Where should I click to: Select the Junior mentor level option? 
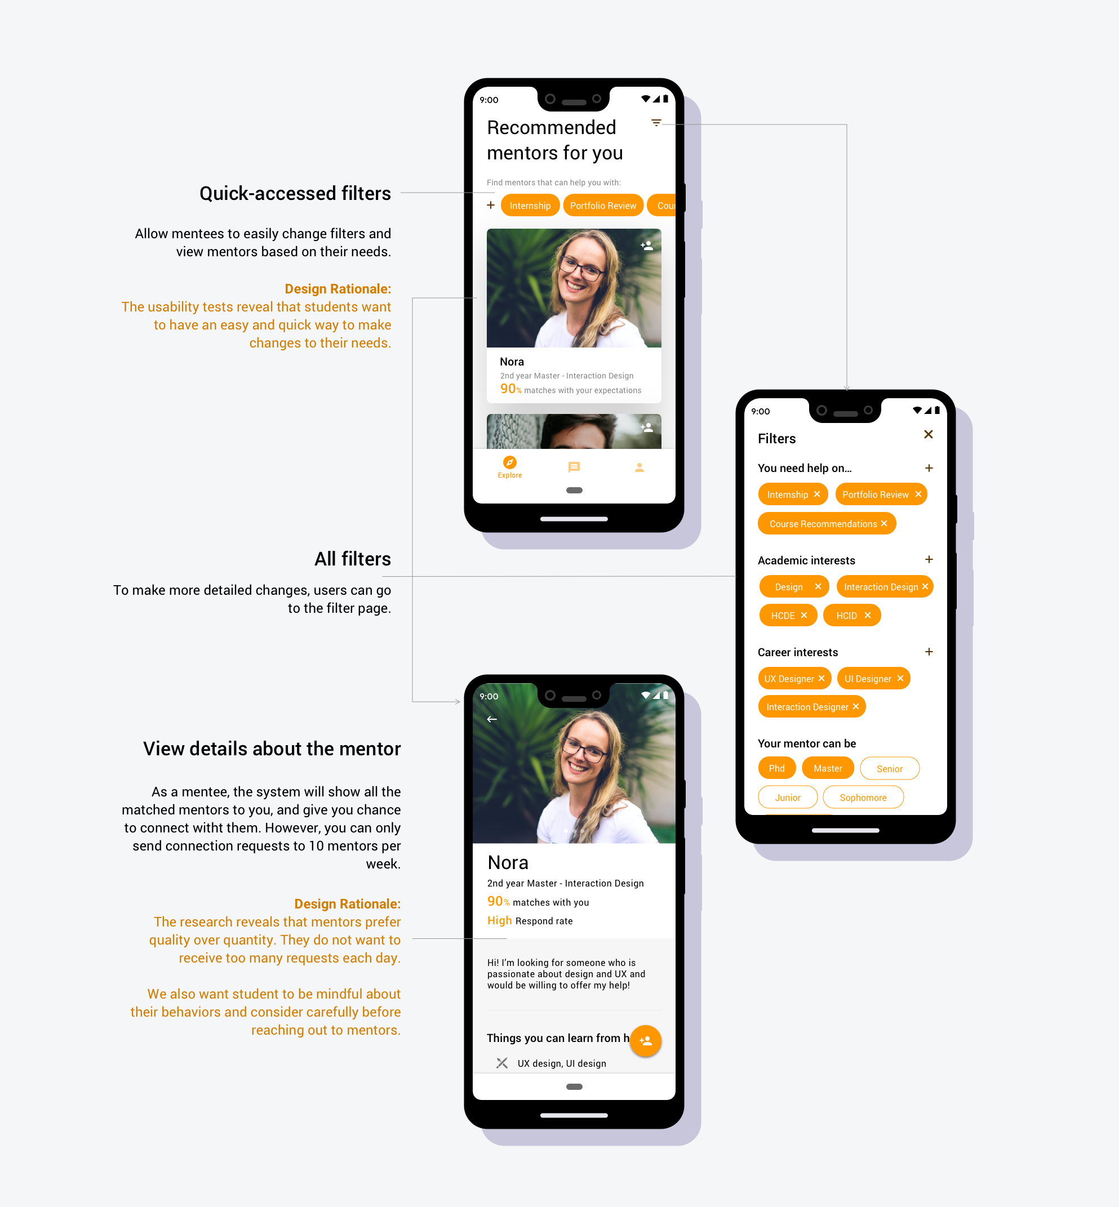[788, 797]
